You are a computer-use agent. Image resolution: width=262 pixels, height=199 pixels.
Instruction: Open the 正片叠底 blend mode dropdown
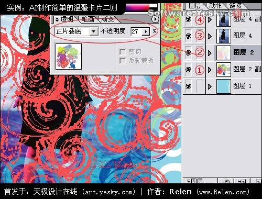tap(94, 31)
